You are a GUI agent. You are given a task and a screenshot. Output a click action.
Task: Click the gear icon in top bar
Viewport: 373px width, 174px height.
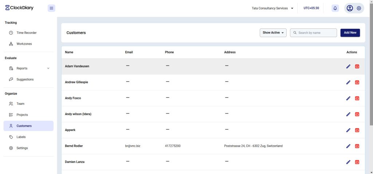pyautogui.click(x=359, y=8)
